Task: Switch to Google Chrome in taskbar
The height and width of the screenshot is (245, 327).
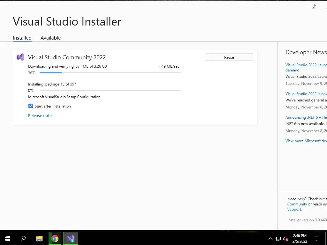Action: [55, 238]
